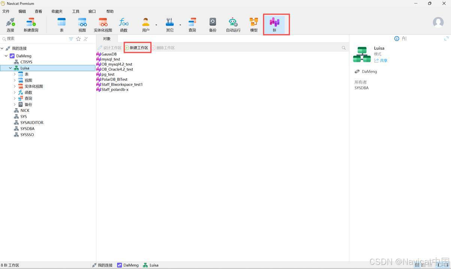Show the information panel via the info icon

click(397, 38)
